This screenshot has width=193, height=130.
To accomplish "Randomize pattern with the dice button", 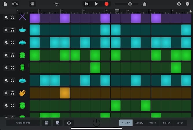I will tap(57, 123).
